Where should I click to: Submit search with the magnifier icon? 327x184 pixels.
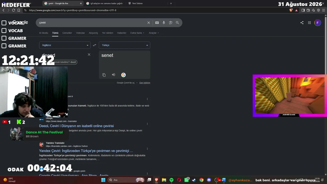[x=177, y=22]
